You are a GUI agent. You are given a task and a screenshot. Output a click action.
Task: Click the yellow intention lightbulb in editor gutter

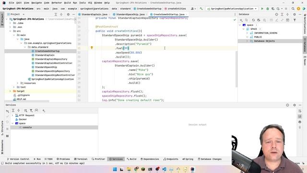point(92,48)
